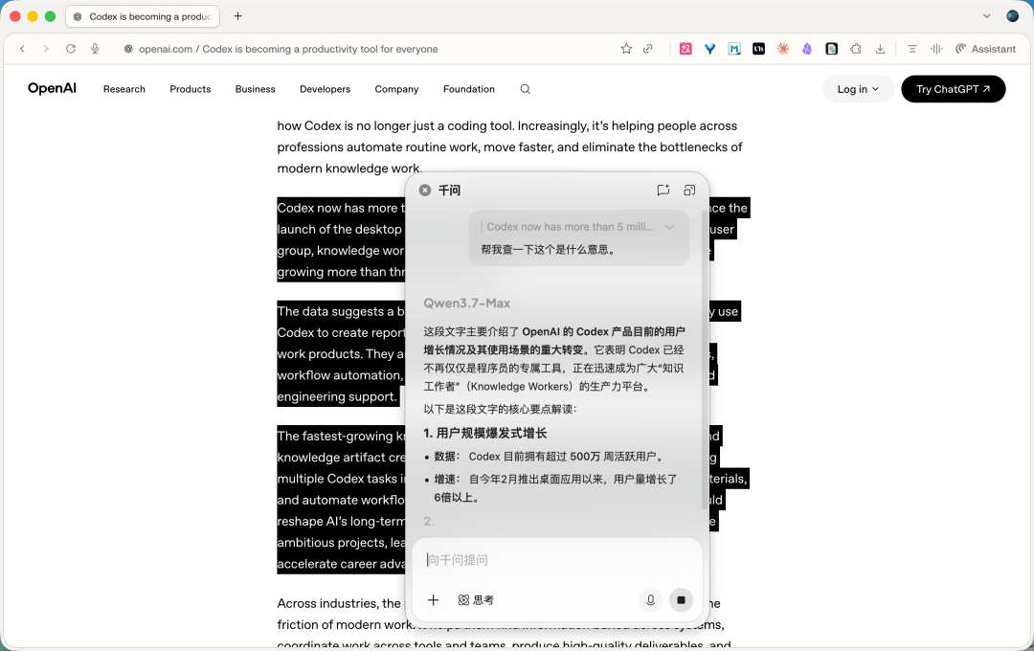
Task: Open the Foundation menu
Action: click(469, 89)
